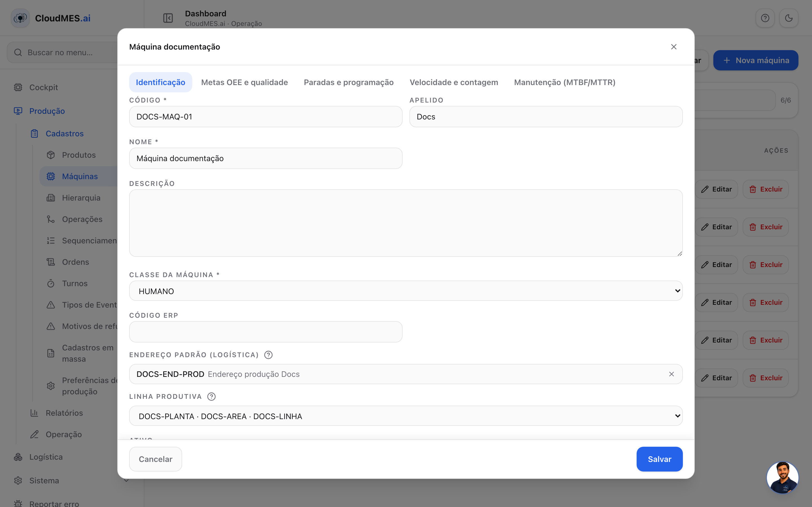Click the help icon beside Endereço Padrão label
812x507 pixels.
[x=268, y=355]
